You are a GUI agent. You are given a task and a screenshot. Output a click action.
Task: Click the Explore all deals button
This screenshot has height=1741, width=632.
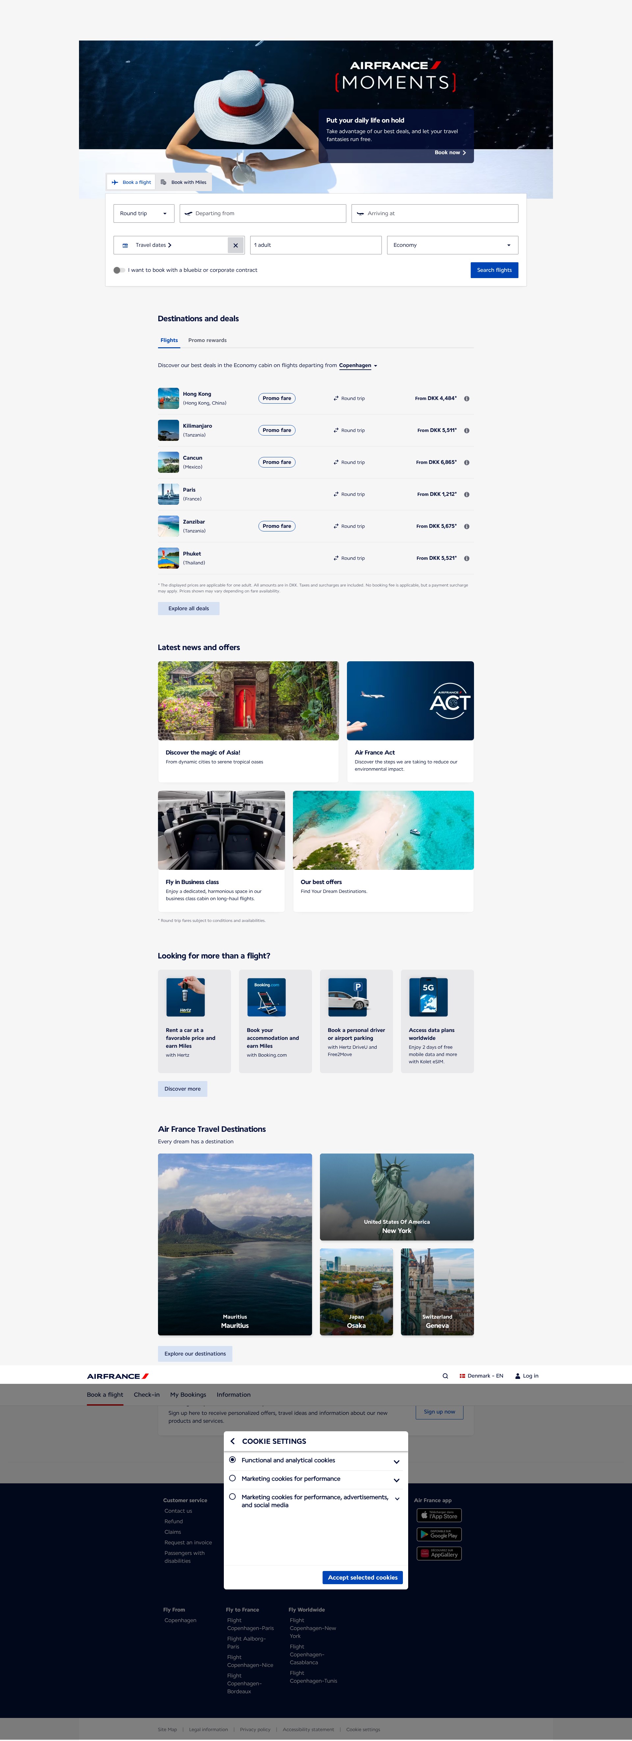pos(188,608)
